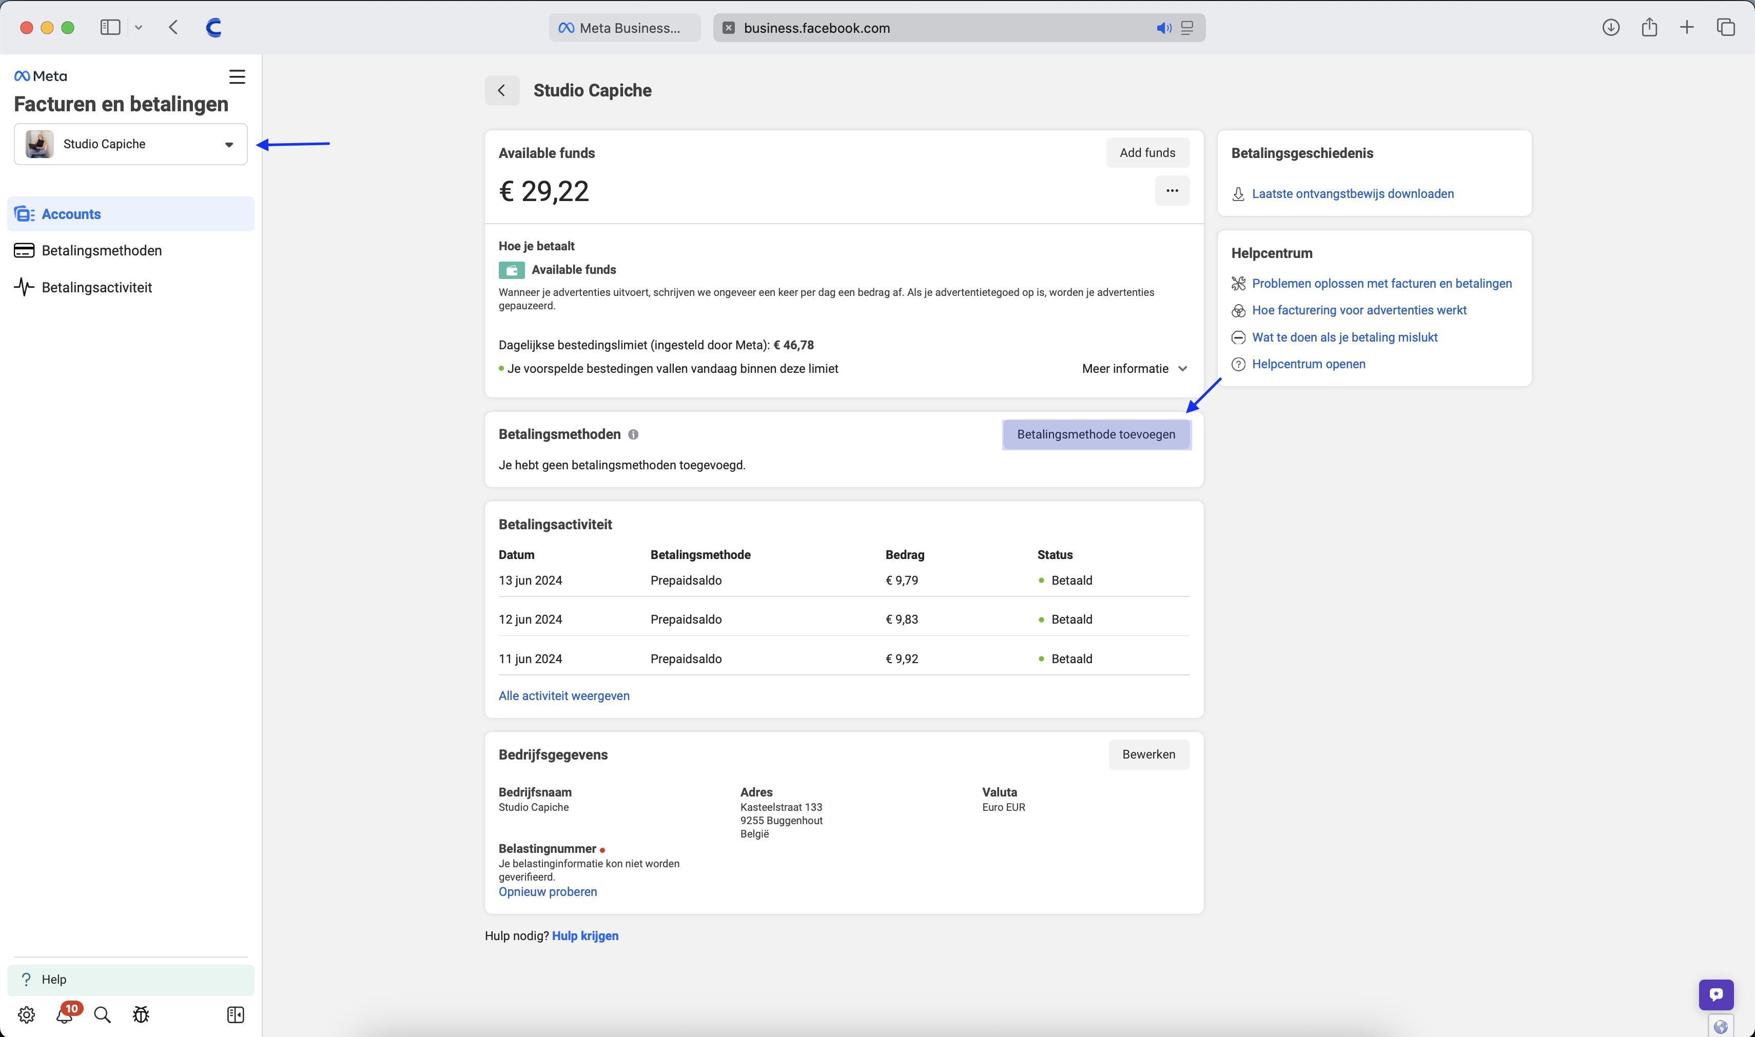
Task: Toggle the Safari sidebar button
Action: [110, 28]
